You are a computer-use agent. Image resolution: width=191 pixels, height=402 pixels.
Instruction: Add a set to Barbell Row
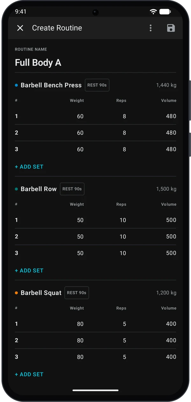(x=29, y=270)
